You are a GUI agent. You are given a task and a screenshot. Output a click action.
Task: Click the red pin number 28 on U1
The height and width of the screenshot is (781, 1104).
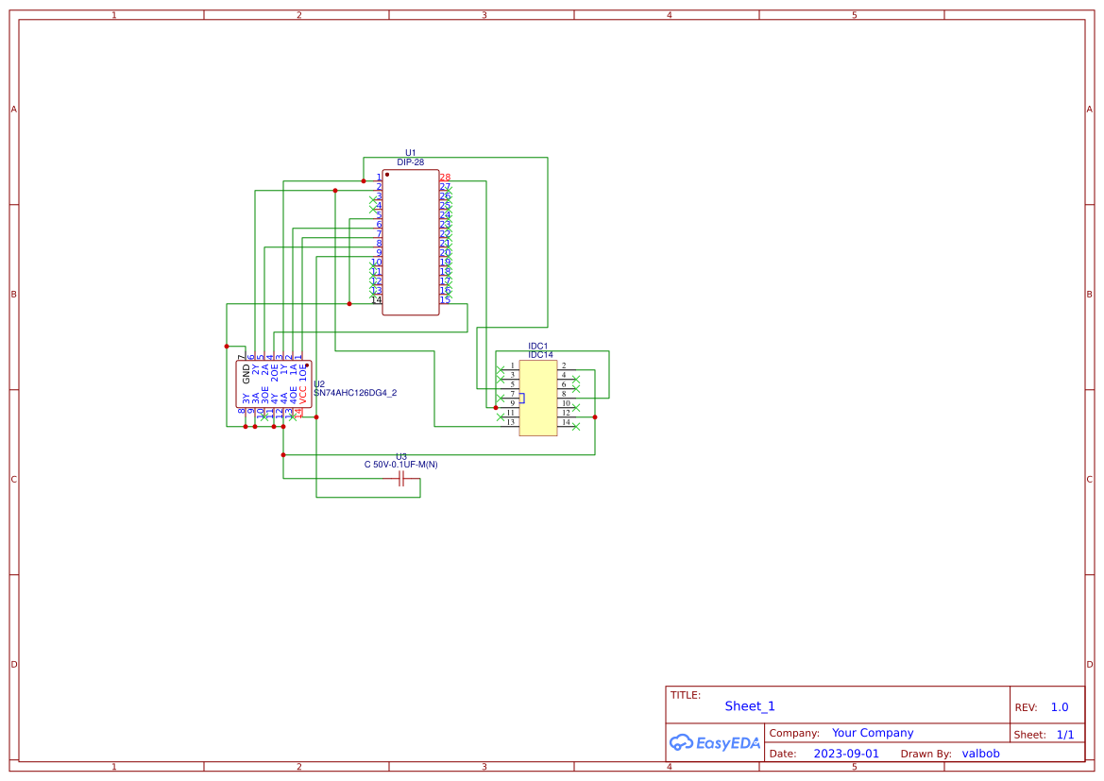point(445,177)
